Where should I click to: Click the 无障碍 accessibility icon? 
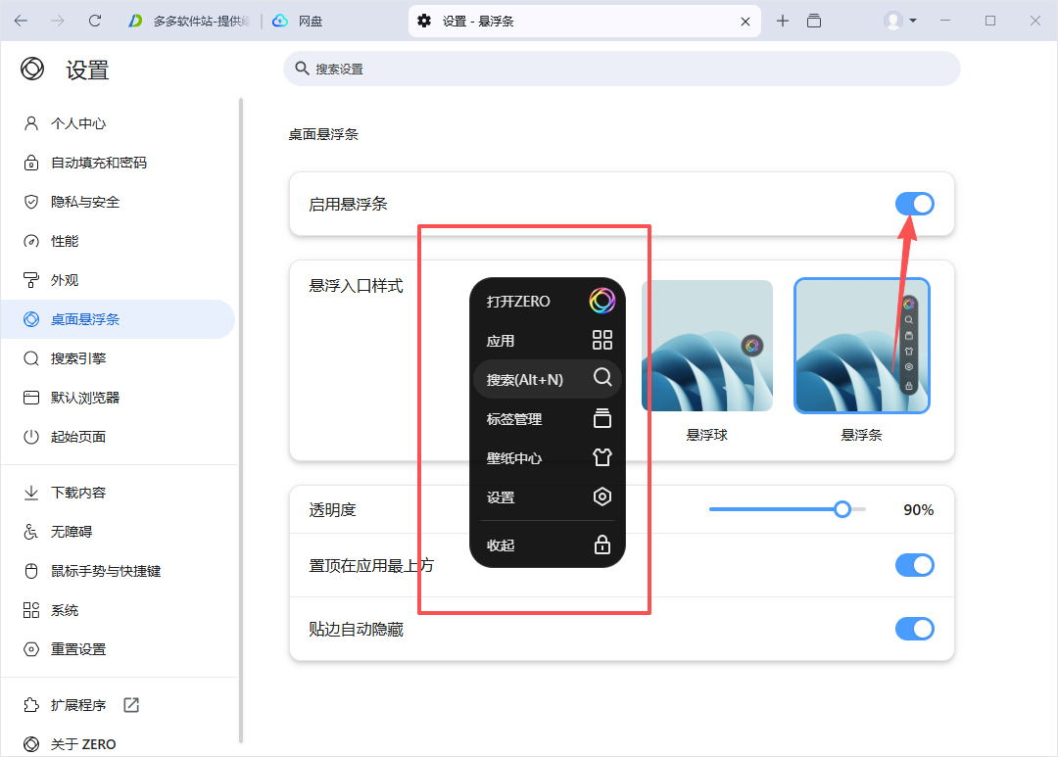click(x=31, y=532)
